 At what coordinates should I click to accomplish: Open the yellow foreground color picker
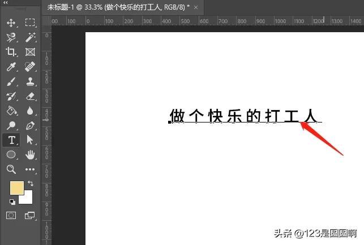coord(17,188)
